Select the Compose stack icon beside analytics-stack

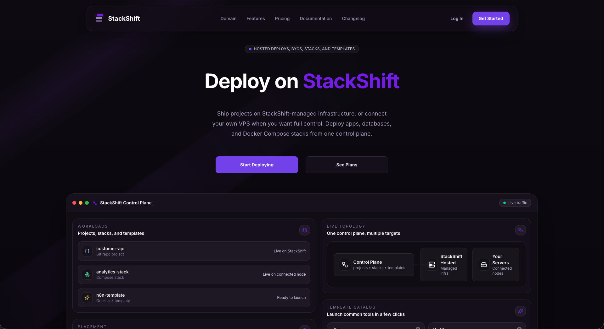tap(87, 274)
